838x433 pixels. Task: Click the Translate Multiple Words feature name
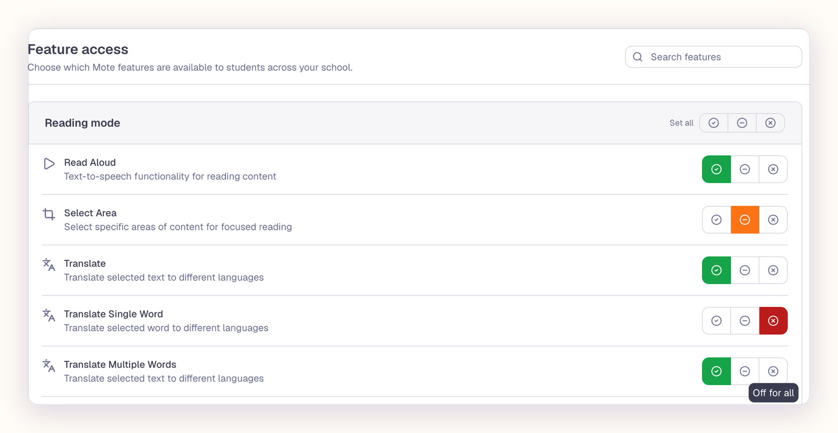(x=120, y=364)
